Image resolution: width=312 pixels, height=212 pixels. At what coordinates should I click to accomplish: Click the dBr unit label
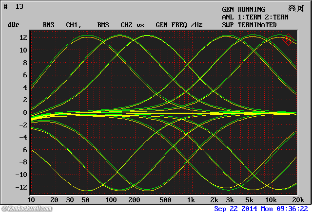pyautogui.click(x=13, y=25)
